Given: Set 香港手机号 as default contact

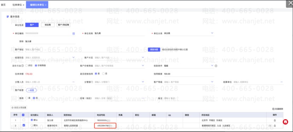Looking at the screenshot, I should coord(31,125).
